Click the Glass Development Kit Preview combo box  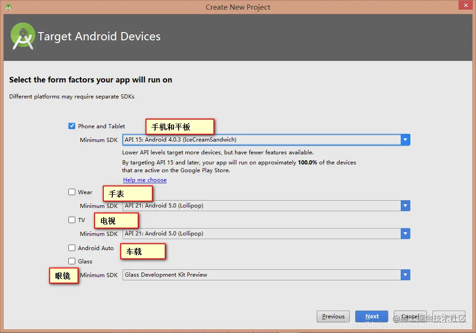pyautogui.click(x=266, y=275)
